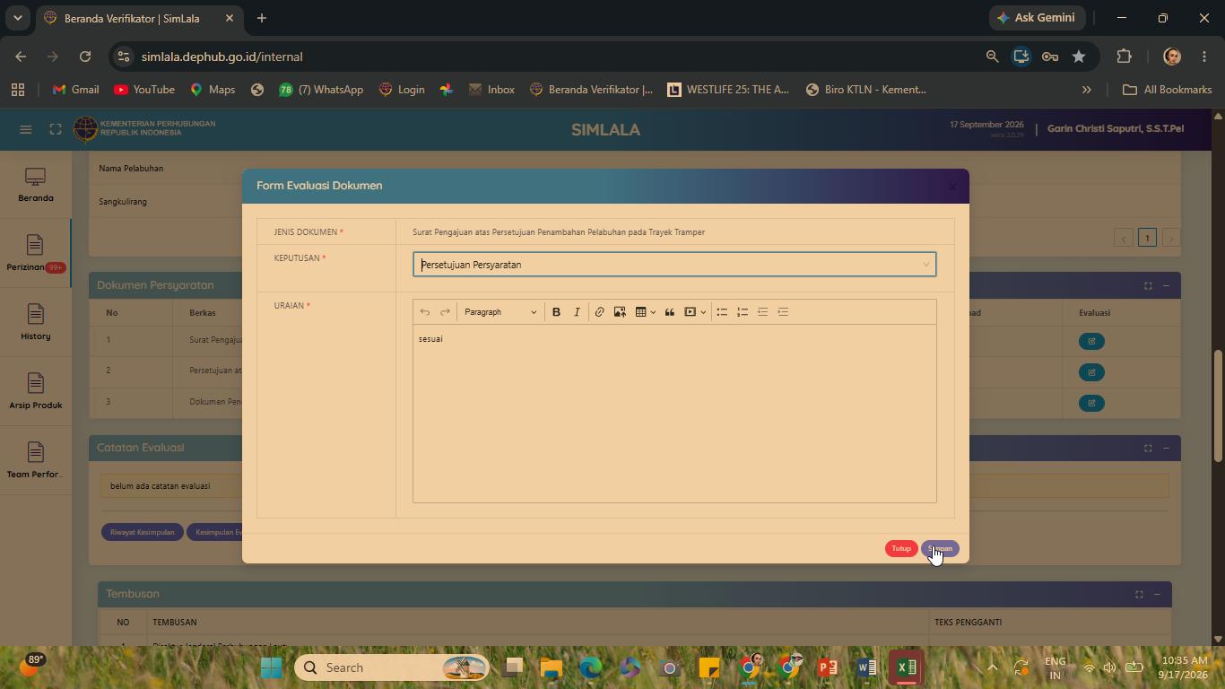Viewport: 1225px width, 689px height.
Task: Insert a block quote in the editor
Action: tap(669, 312)
